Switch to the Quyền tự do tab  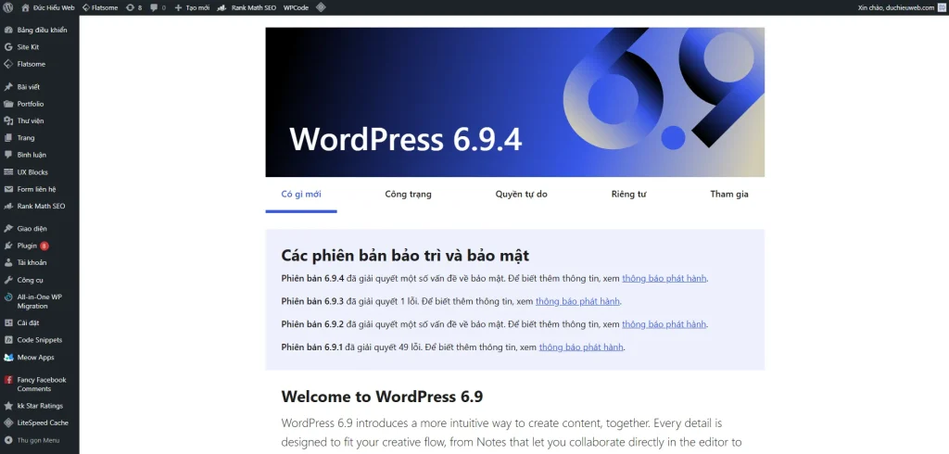pyautogui.click(x=521, y=195)
